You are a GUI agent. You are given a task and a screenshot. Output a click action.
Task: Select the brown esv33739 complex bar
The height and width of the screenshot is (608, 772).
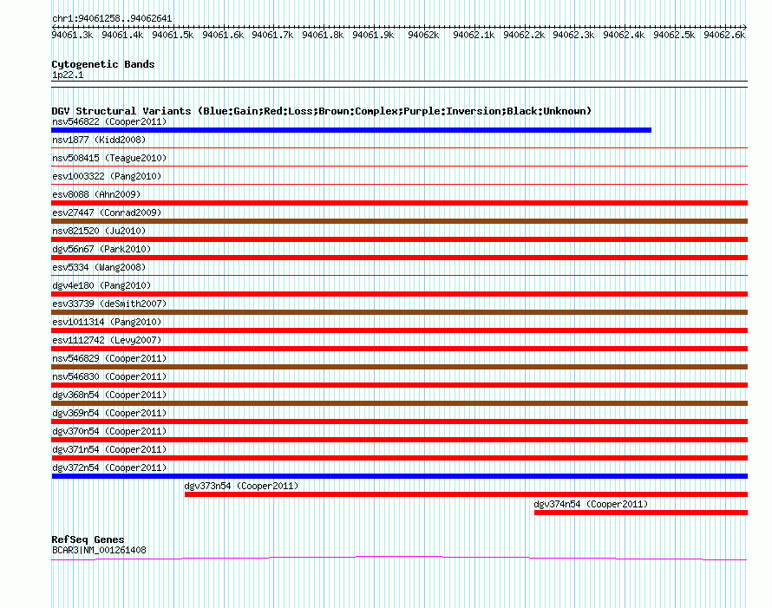pyautogui.click(x=399, y=312)
